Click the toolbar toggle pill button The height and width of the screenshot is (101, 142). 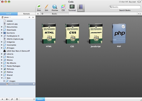click(x=139, y=2)
